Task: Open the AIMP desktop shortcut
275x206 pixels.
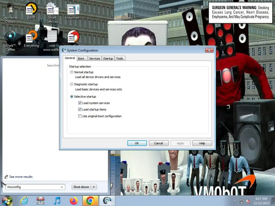Action: pos(31,11)
